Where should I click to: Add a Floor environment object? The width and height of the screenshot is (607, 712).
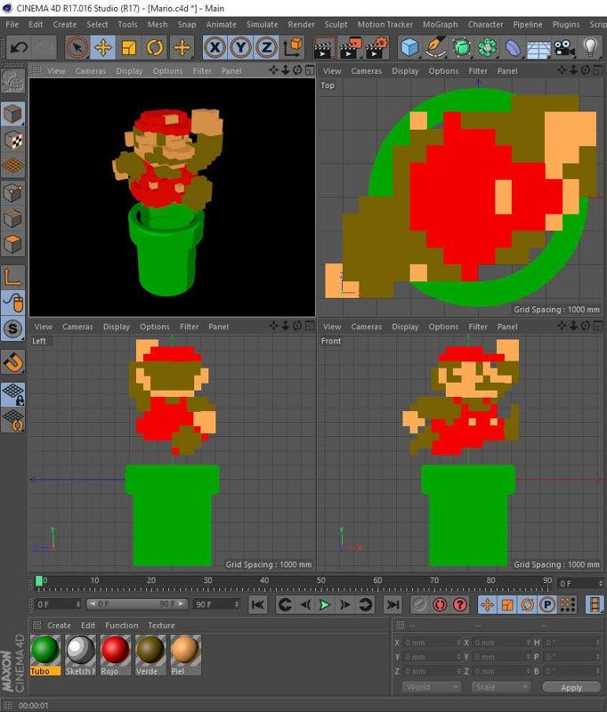coord(538,47)
